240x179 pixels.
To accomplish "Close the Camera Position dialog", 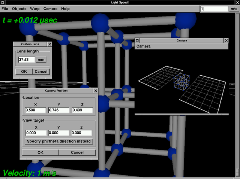I will [x=96, y=91].
